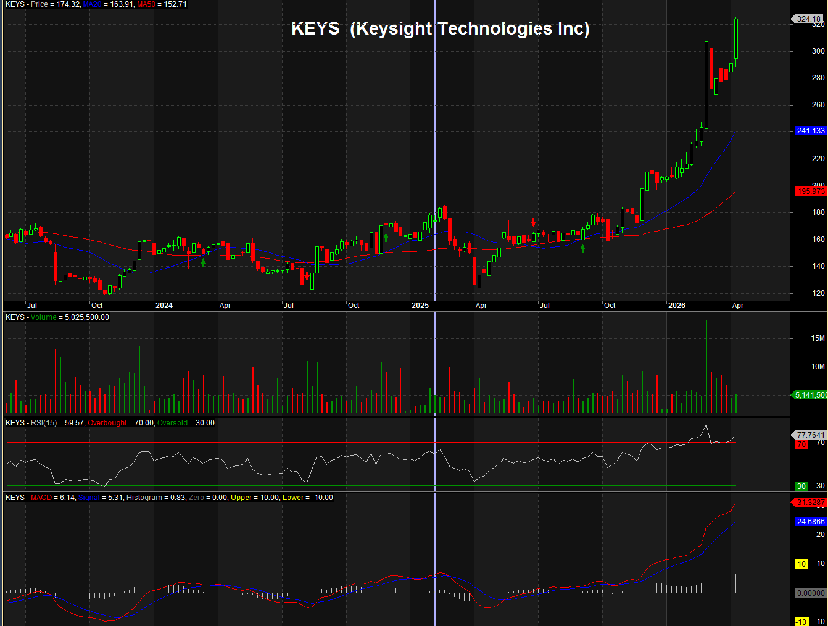
Task: Click the green up arrow near April 2024
Action: pos(203,262)
